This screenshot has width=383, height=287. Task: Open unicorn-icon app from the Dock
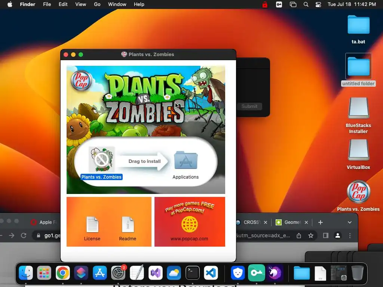pyautogui.click(x=275, y=272)
